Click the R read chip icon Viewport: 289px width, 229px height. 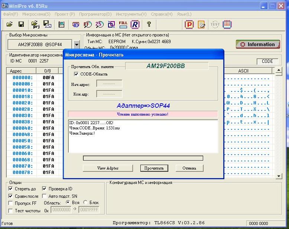click(135, 24)
